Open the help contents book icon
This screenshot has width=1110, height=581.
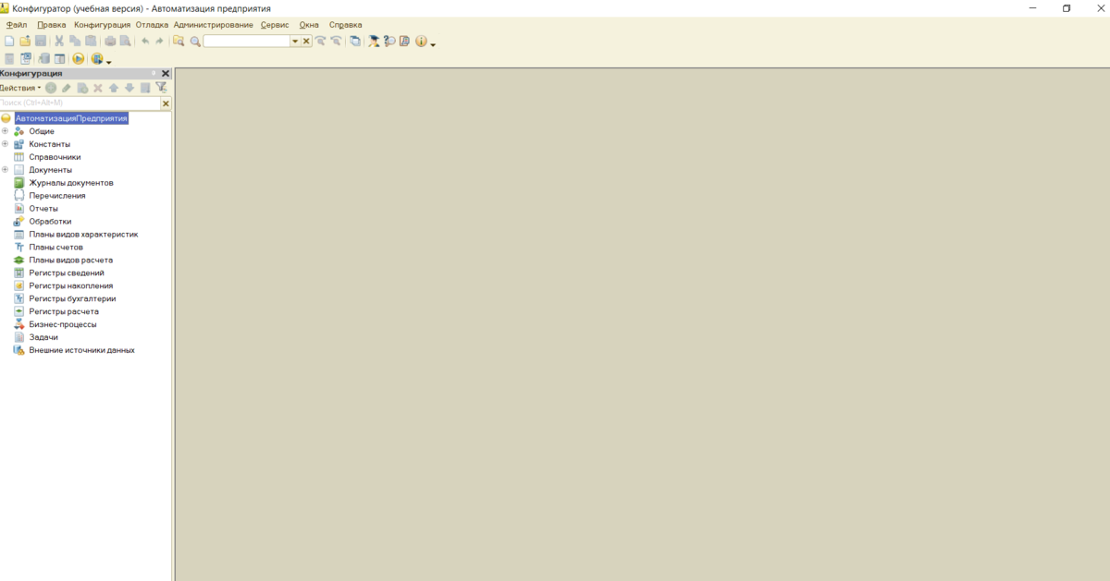(404, 41)
